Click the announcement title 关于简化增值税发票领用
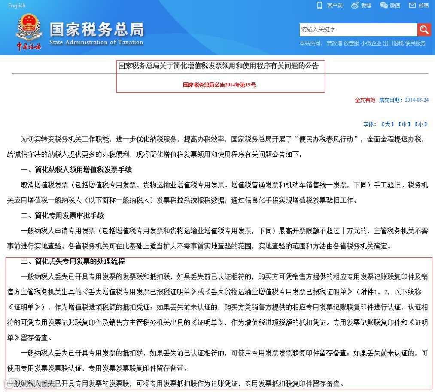 (x=219, y=66)
